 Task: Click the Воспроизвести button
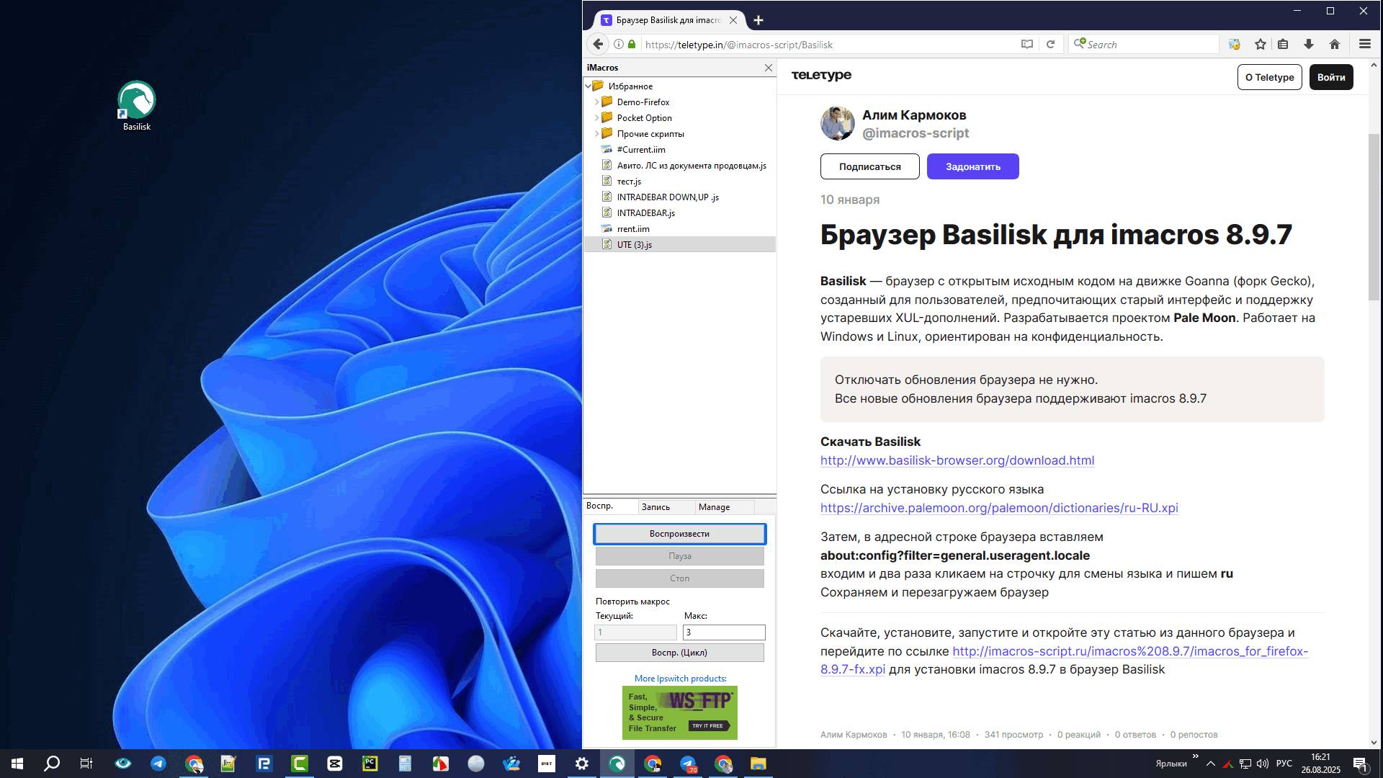pos(679,534)
